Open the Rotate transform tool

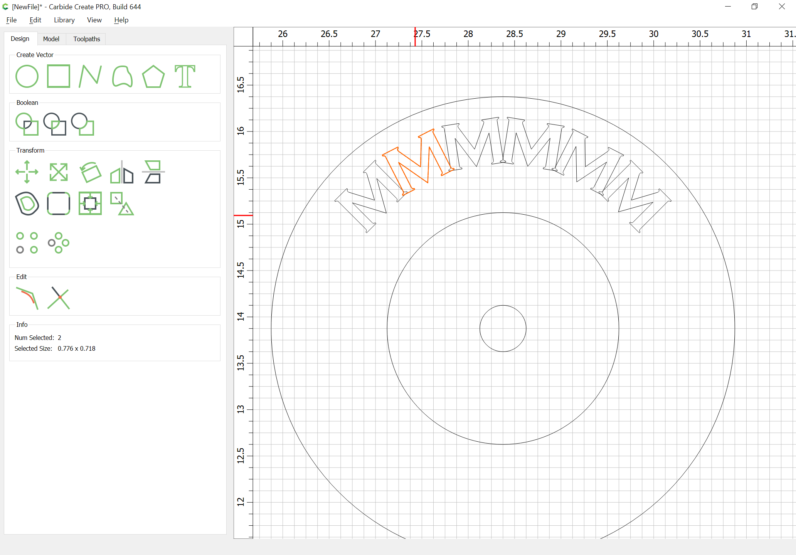click(90, 172)
